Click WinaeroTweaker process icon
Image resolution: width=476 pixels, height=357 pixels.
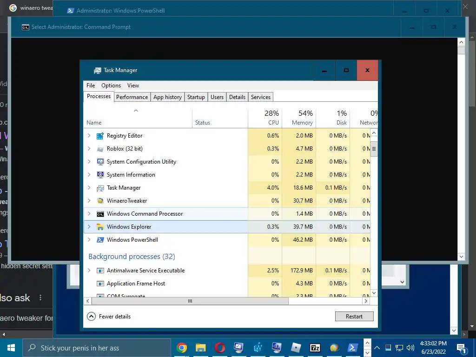click(x=100, y=201)
